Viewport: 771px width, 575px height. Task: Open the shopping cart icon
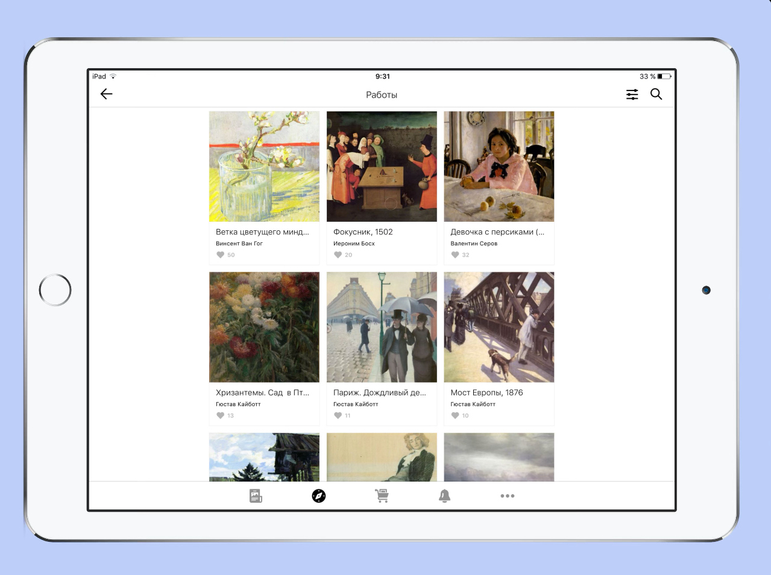382,496
